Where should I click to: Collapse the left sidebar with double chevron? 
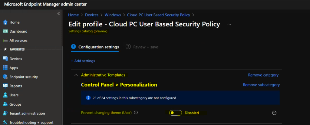[x=58, y=13]
